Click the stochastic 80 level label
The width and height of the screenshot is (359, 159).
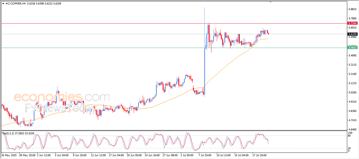(349, 136)
